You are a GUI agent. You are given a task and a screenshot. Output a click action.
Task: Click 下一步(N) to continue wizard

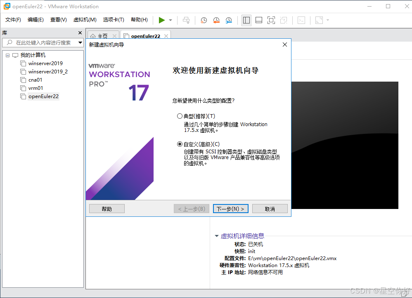point(230,209)
